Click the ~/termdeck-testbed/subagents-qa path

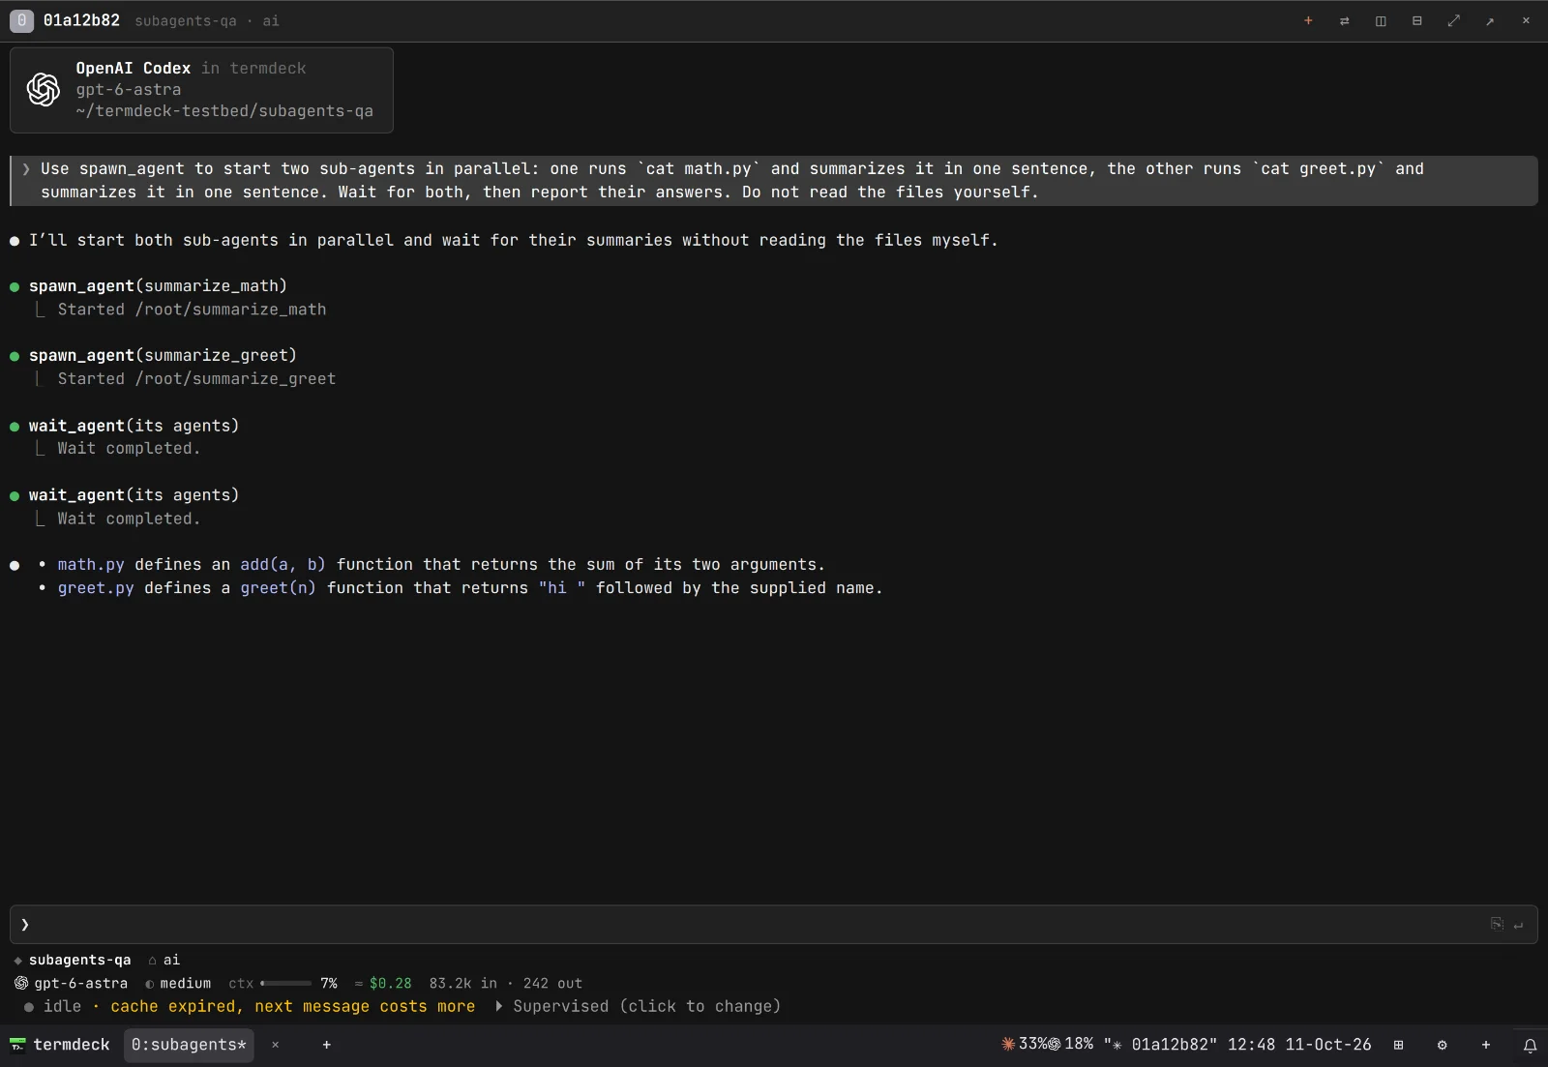coord(224,111)
